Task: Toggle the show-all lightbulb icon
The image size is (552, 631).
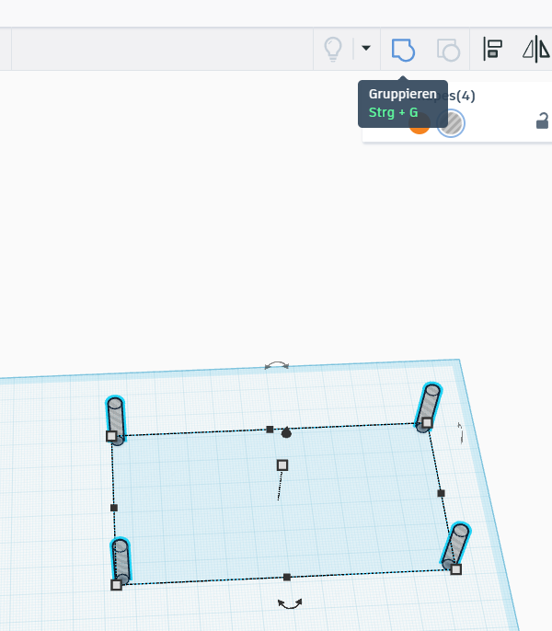Action: pyautogui.click(x=333, y=49)
